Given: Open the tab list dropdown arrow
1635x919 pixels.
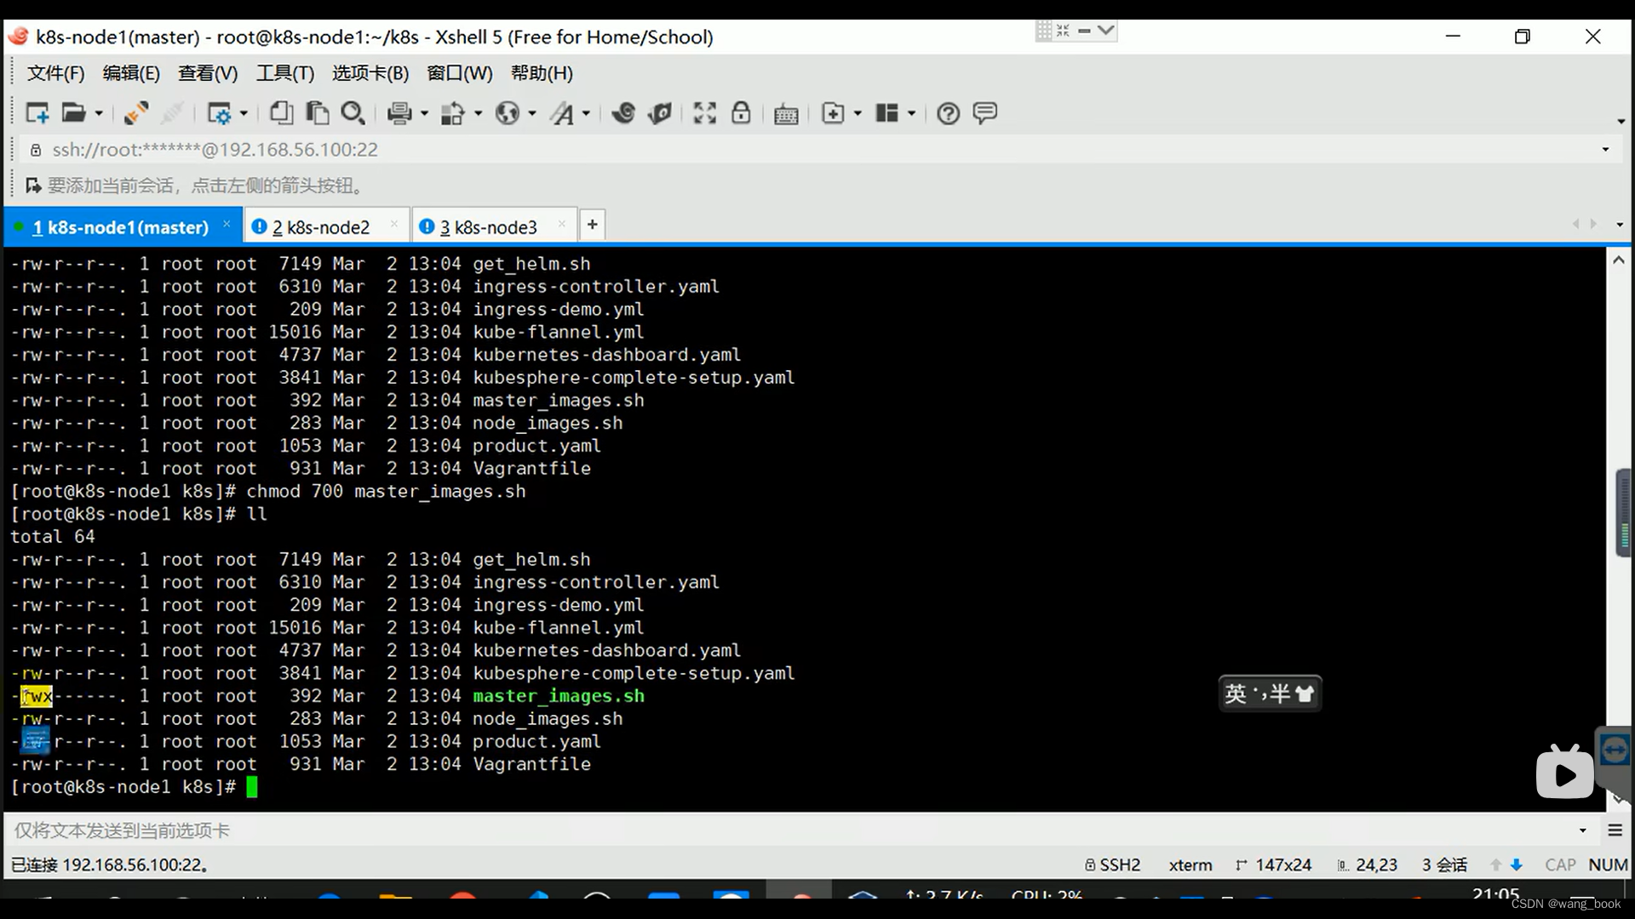Looking at the screenshot, I should pos(1619,225).
